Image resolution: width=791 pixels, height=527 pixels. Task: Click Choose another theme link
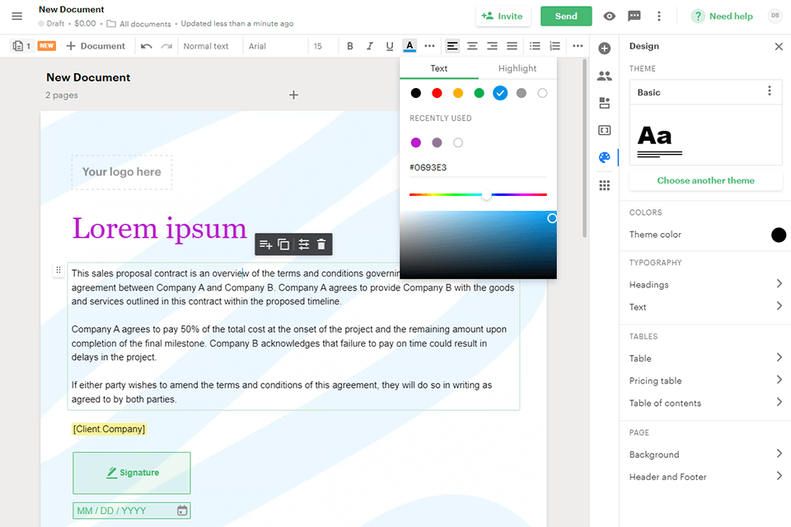(705, 180)
